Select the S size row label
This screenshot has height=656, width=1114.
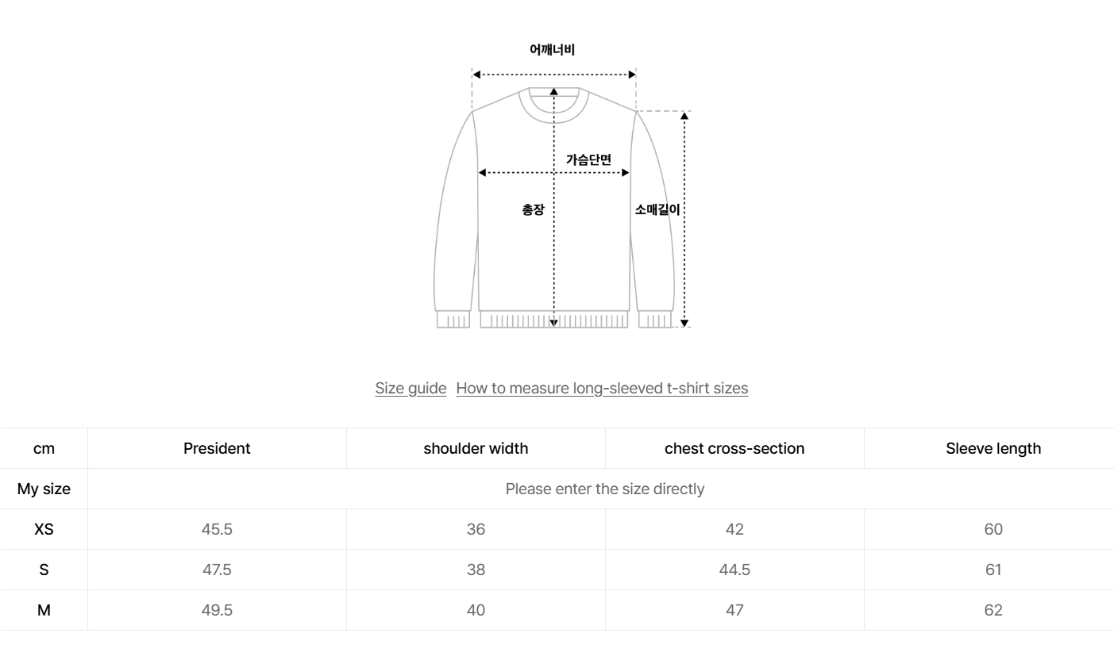point(44,570)
